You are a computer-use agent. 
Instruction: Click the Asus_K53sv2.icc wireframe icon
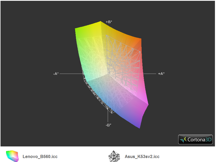pyautogui.click(x=114, y=156)
